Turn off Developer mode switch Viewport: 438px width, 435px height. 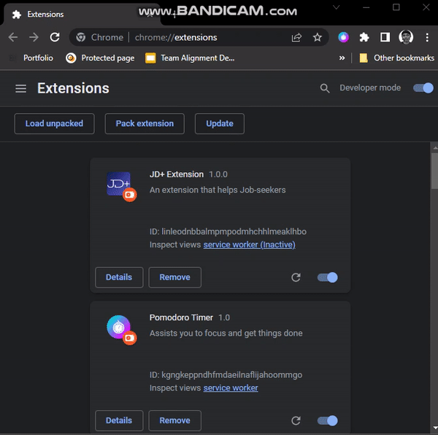pos(423,88)
